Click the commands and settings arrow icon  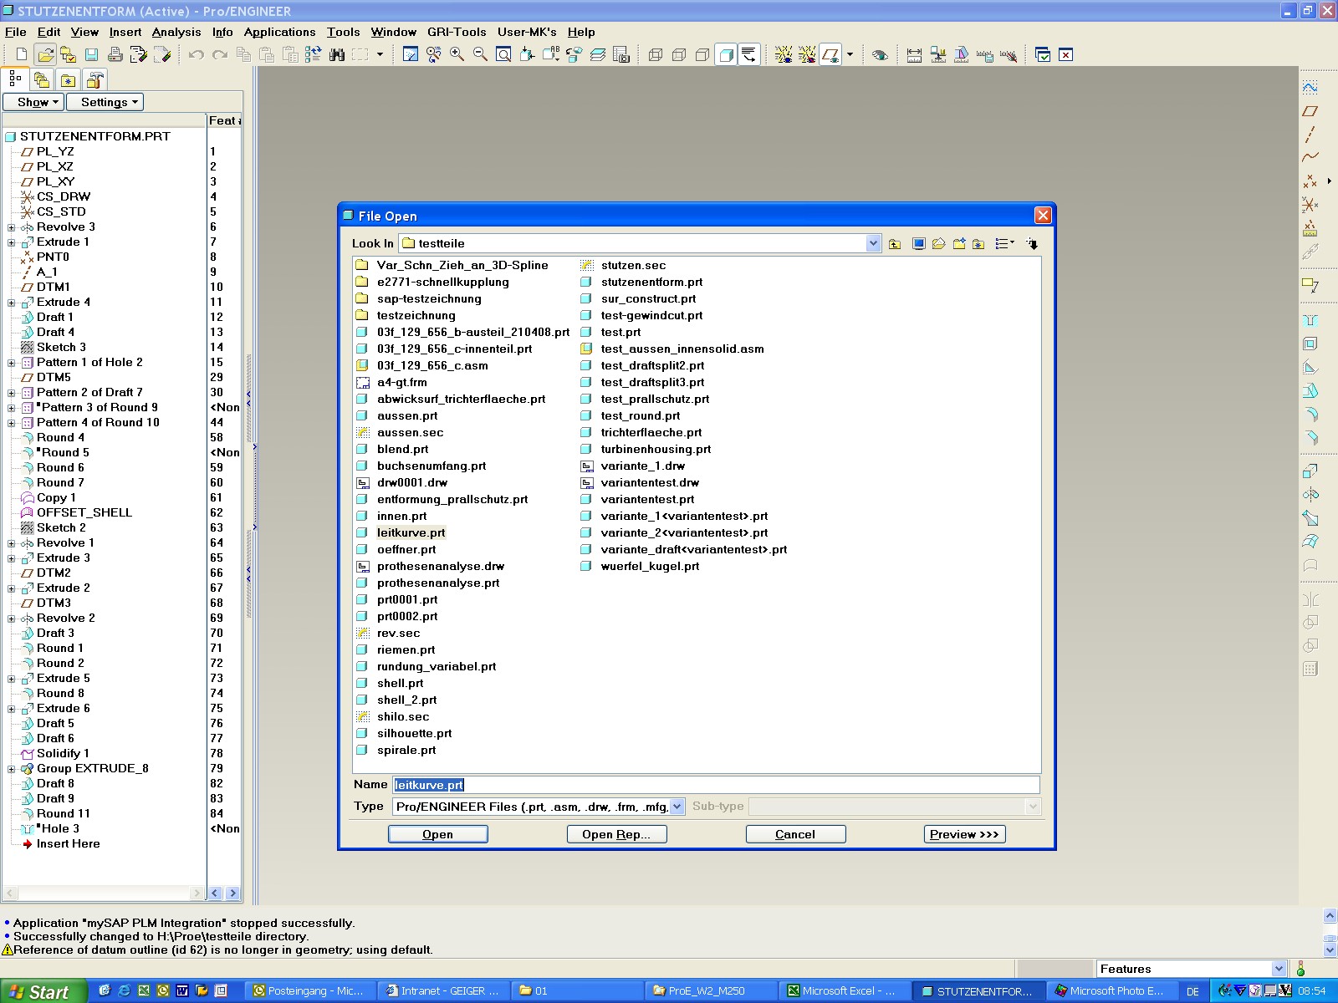(x=1033, y=243)
